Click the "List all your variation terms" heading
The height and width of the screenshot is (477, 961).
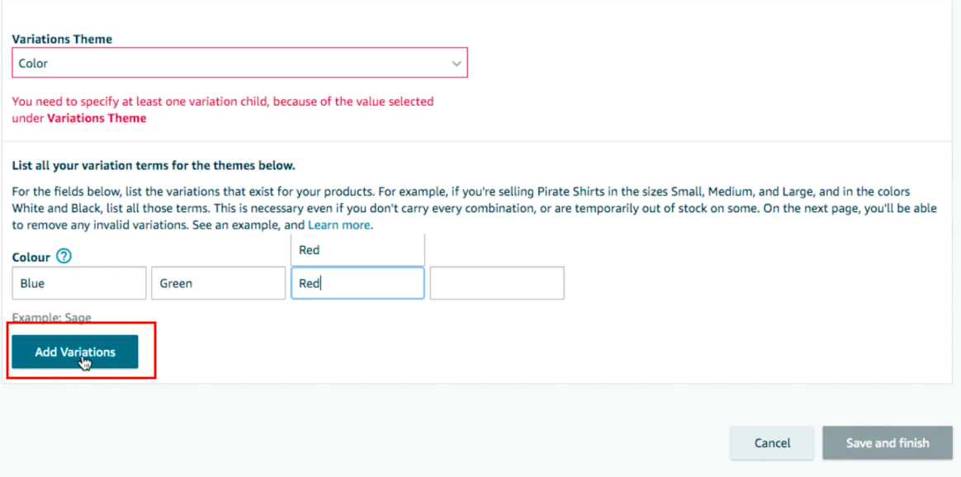click(x=154, y=165)
